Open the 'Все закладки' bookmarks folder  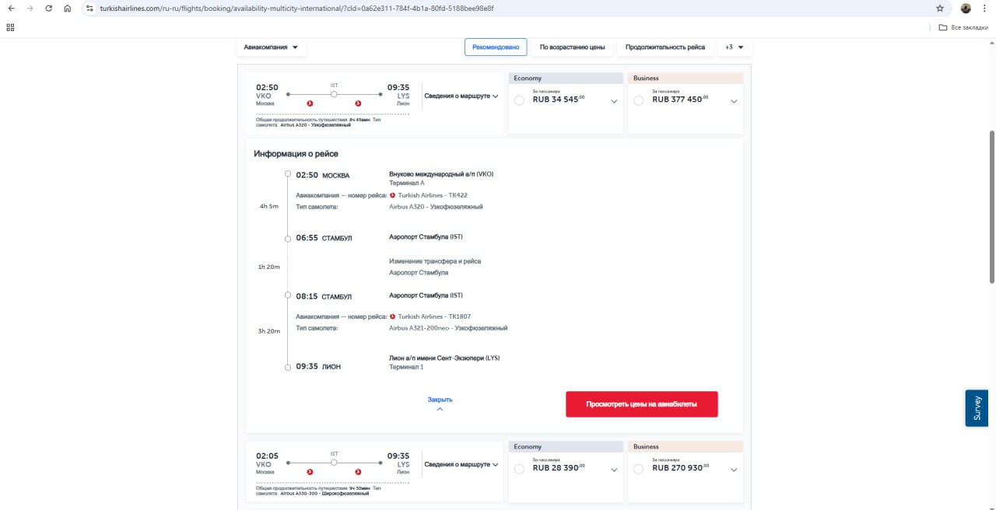[963, 27]
